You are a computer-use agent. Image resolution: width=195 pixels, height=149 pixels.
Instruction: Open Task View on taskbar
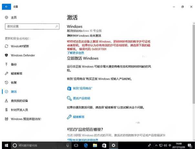pyautogui.click(x=76, y=145)
